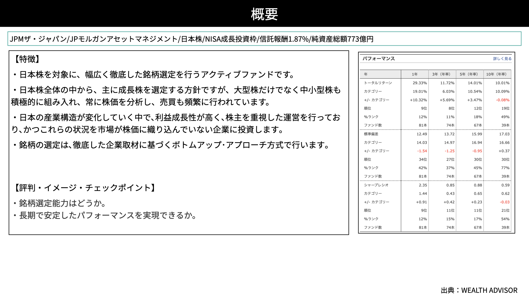Click the 19.01% category return value
The height and width of the screenshot is (297, 529).
tap(420, 91)
